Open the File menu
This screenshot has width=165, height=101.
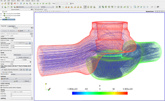(2, 1)
